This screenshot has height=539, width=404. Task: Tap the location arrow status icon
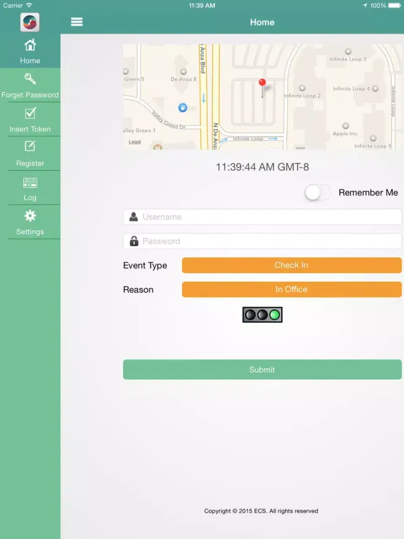click(365, 5)
